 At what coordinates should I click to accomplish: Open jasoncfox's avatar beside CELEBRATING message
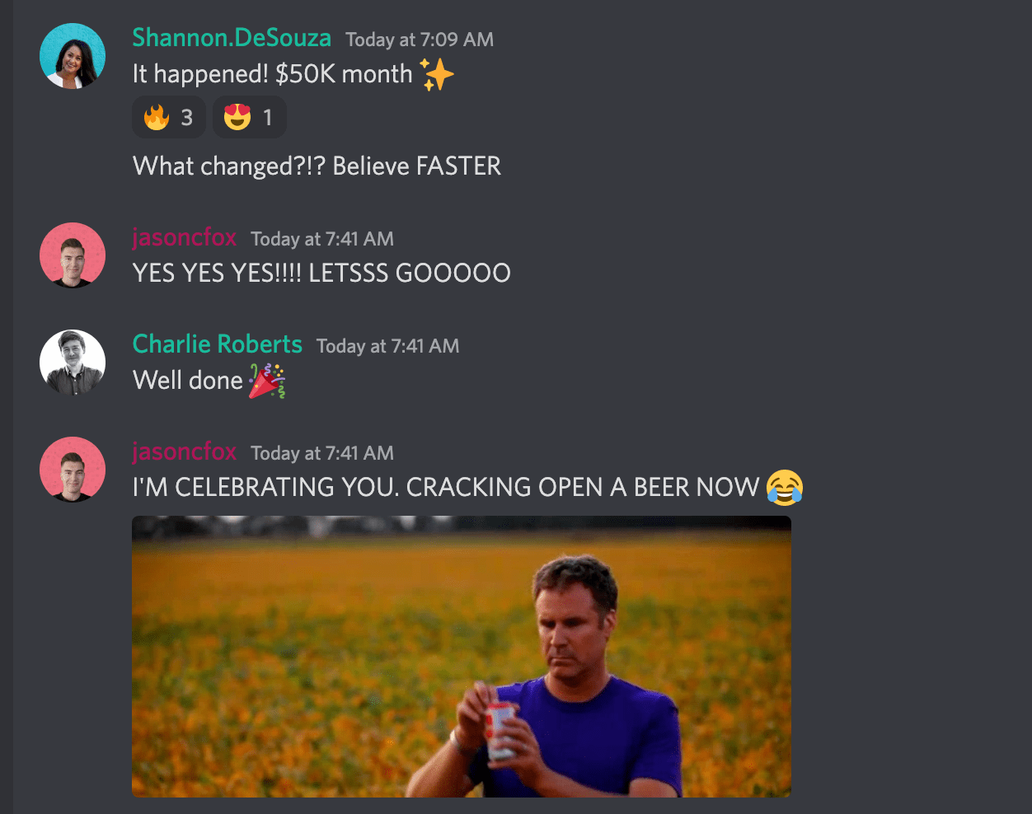click(x=73, y=470)
